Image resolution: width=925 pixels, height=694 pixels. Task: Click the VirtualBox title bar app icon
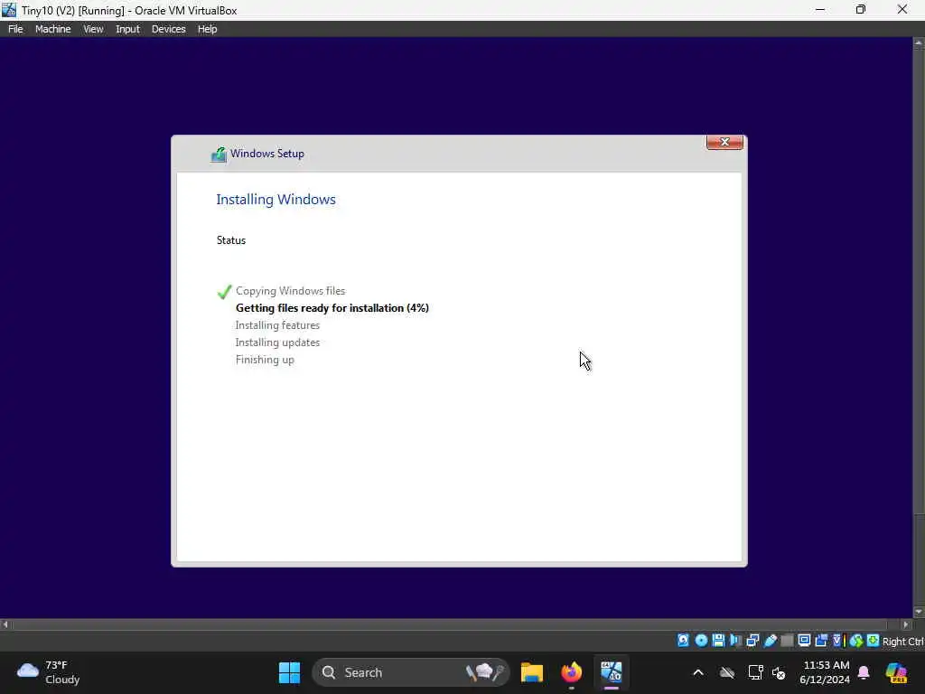click(x=9, y=10)
